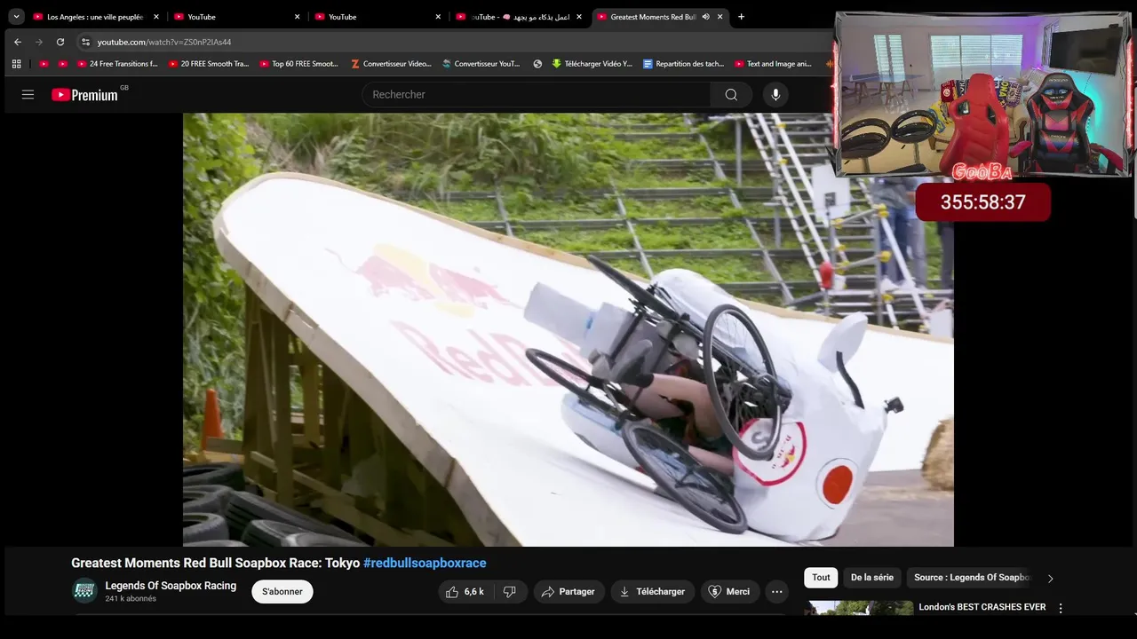
Task: Open the Repartition des tach... bookmark
Action: pyautogui.click(x=683, y=64)
